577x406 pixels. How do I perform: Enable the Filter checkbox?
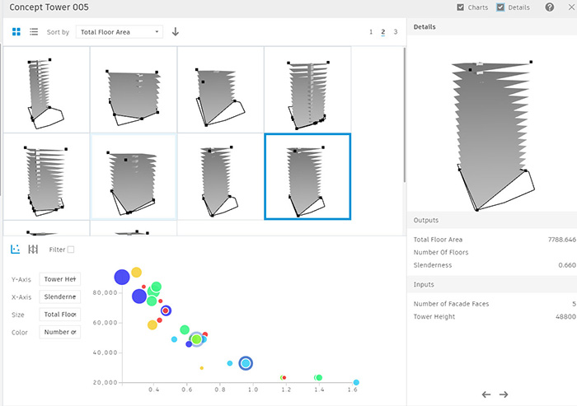[70, 250]
